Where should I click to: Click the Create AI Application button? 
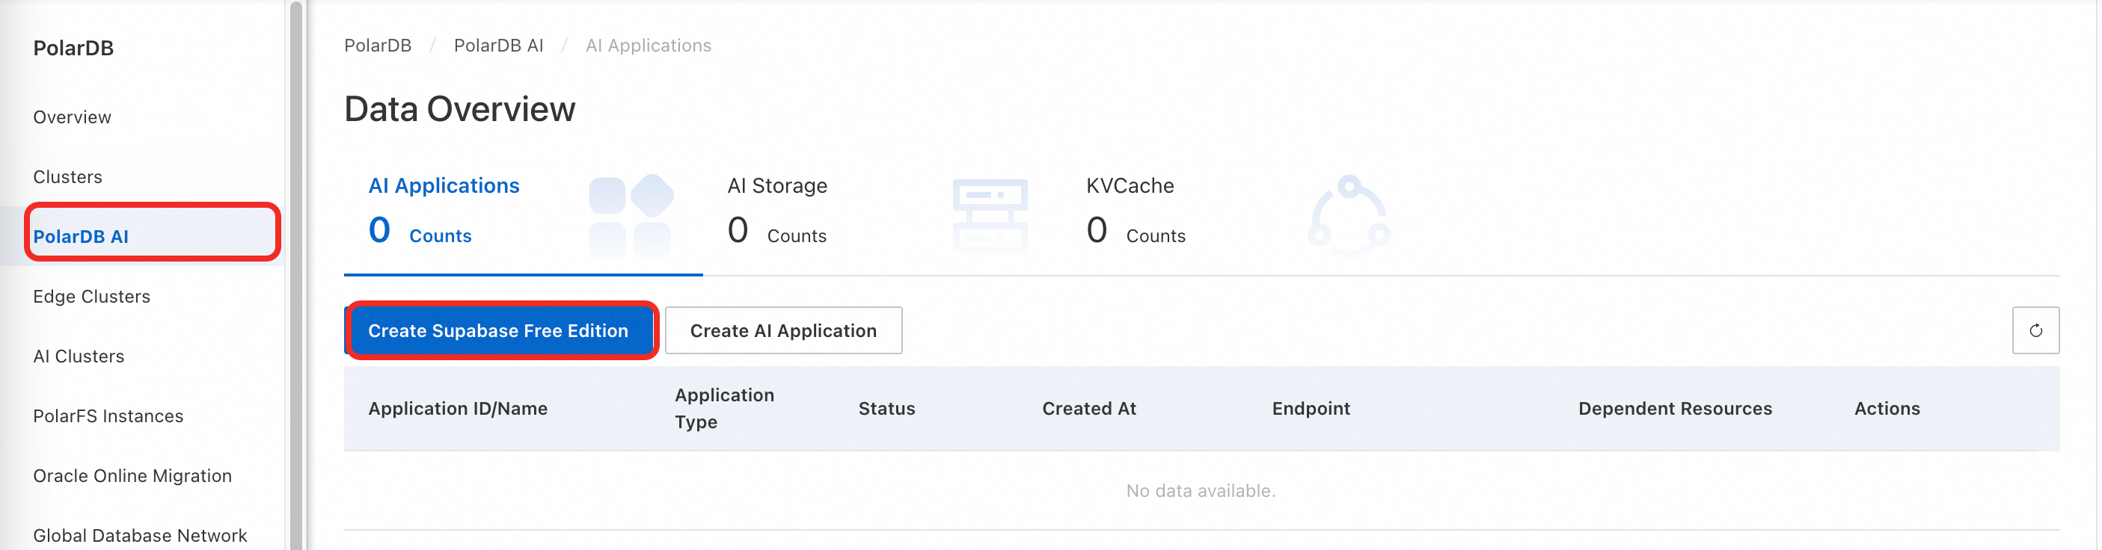click(782, 331)
